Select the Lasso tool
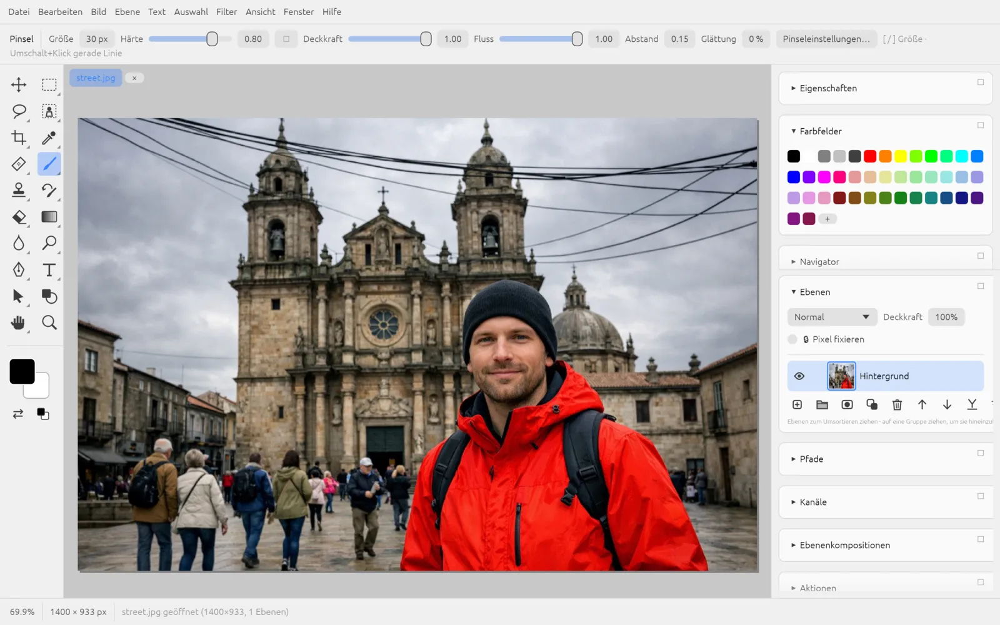 point(19,111)
